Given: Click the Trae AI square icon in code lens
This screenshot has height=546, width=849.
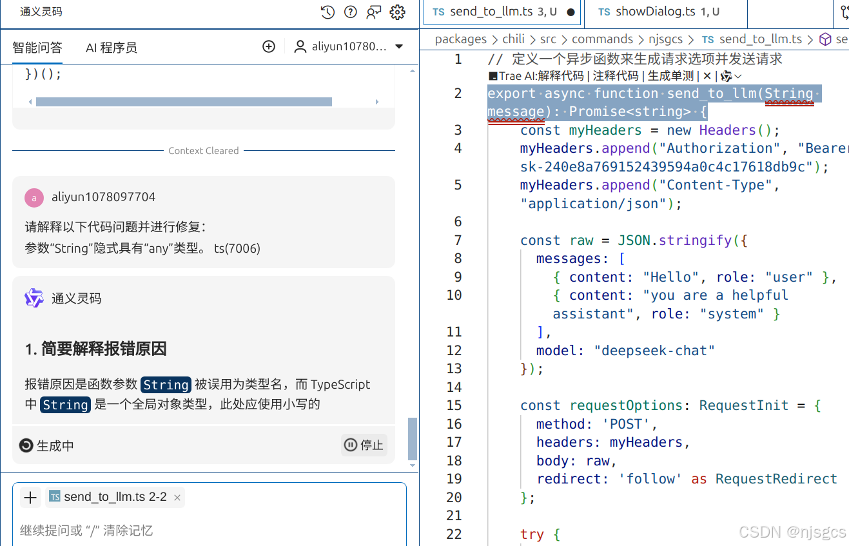Looking at the screenshot, I should (493, 76).
